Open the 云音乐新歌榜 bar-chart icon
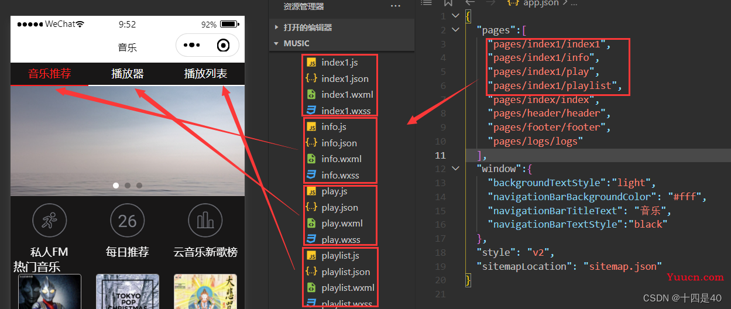731x309 pixels. [205, 221]
